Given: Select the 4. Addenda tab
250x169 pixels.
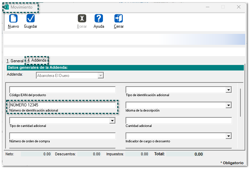Looking at the screenshot, I should click(x=37, y=60).
